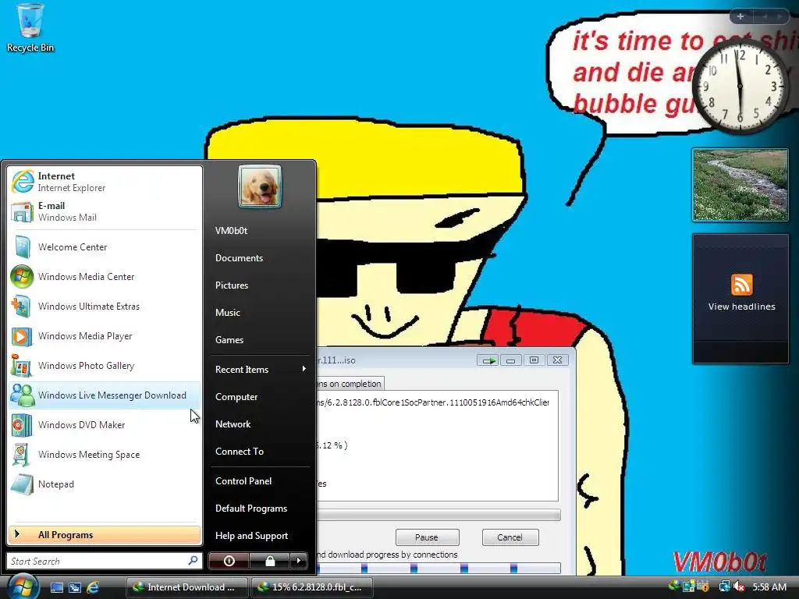Open Default Programs
The width and height of the screenshot is (799, 599).
pos(251,509)
